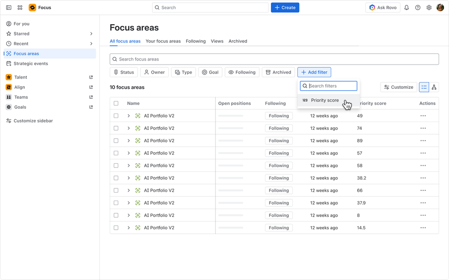Expand the Recent sidebar section
This screenshot has width=449, height=280.
tap(91, 44)
